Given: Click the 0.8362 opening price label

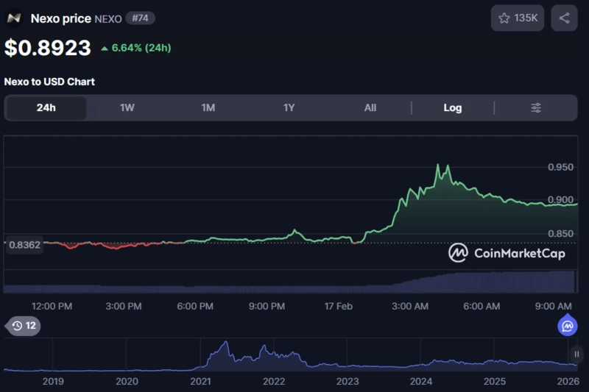Looking at the screenshot, I should click(24, 246).
